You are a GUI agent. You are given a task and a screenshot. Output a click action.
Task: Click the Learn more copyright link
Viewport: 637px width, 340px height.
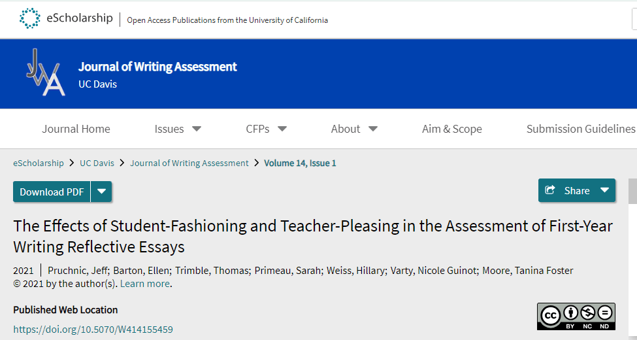pos(144,284)
